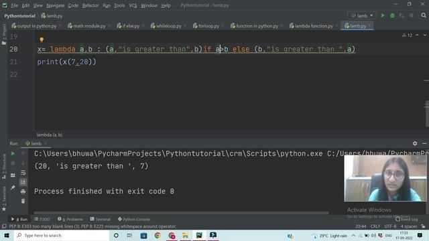Open TODO tool window button
429x241 pixels.
point(42,219)
